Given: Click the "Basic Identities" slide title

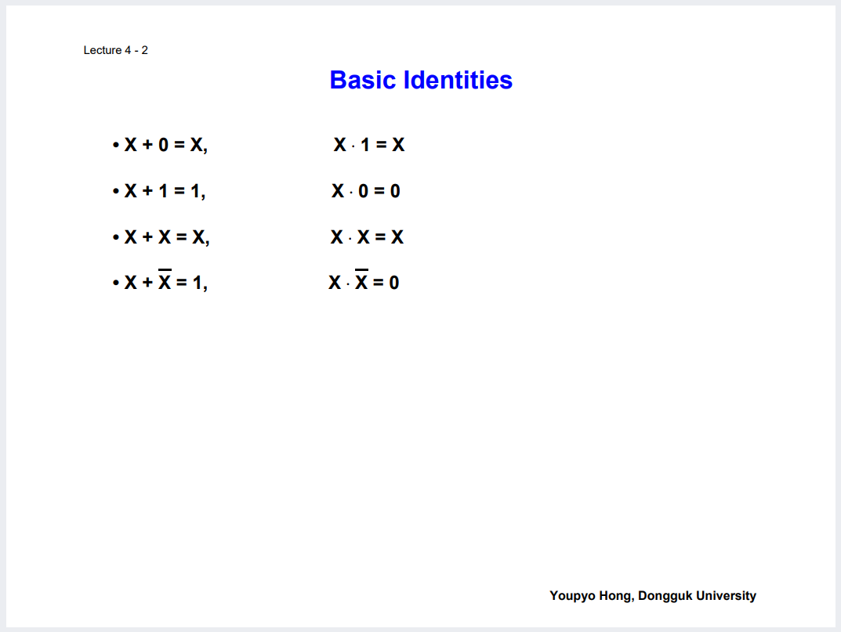Looking at the screenshot, I should click(421, 80).
